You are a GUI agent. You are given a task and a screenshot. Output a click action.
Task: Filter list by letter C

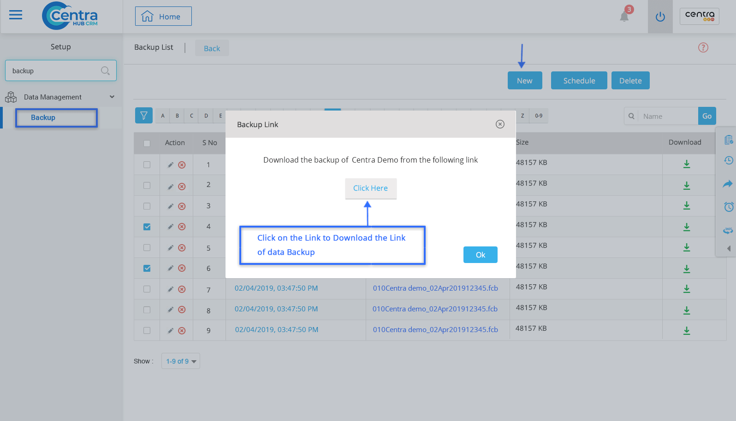(191, 116)
